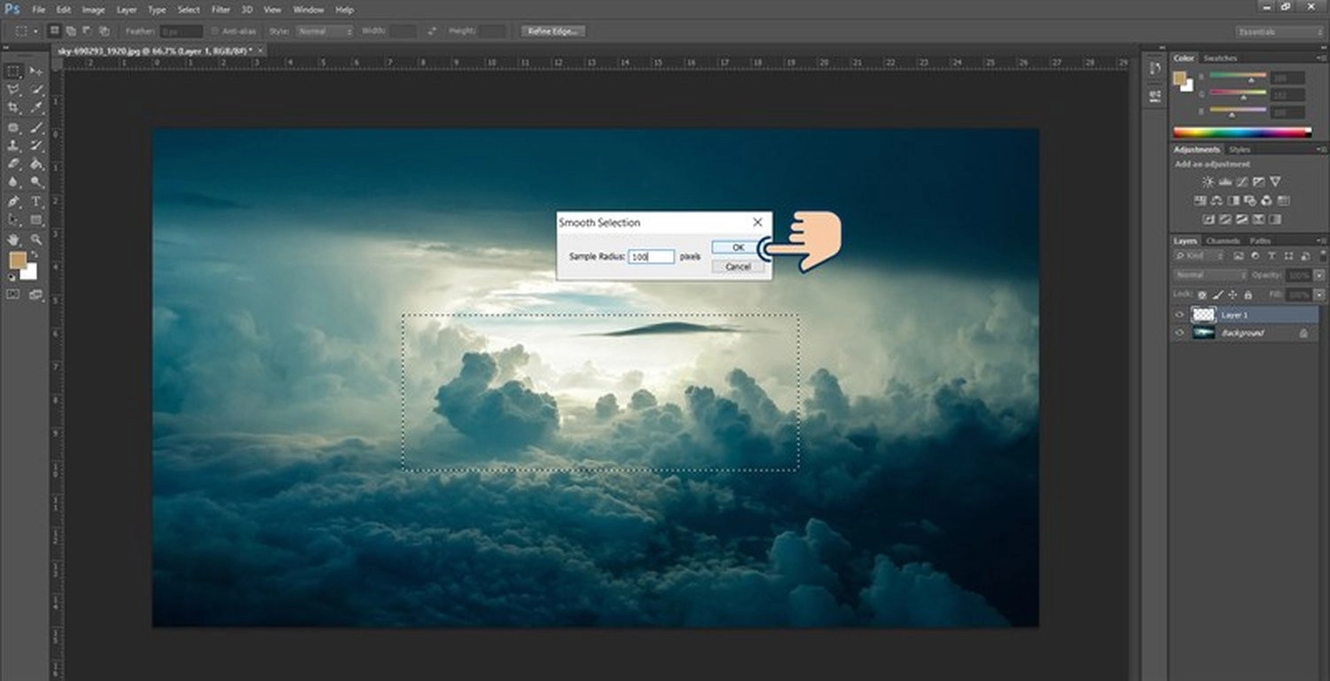Viewport: 1330px width, 681px height.
Task: Select the Dodge tool
Action: coord(35,181)
